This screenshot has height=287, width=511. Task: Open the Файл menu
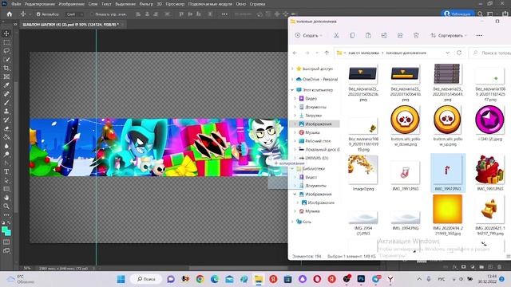point(16,4)
